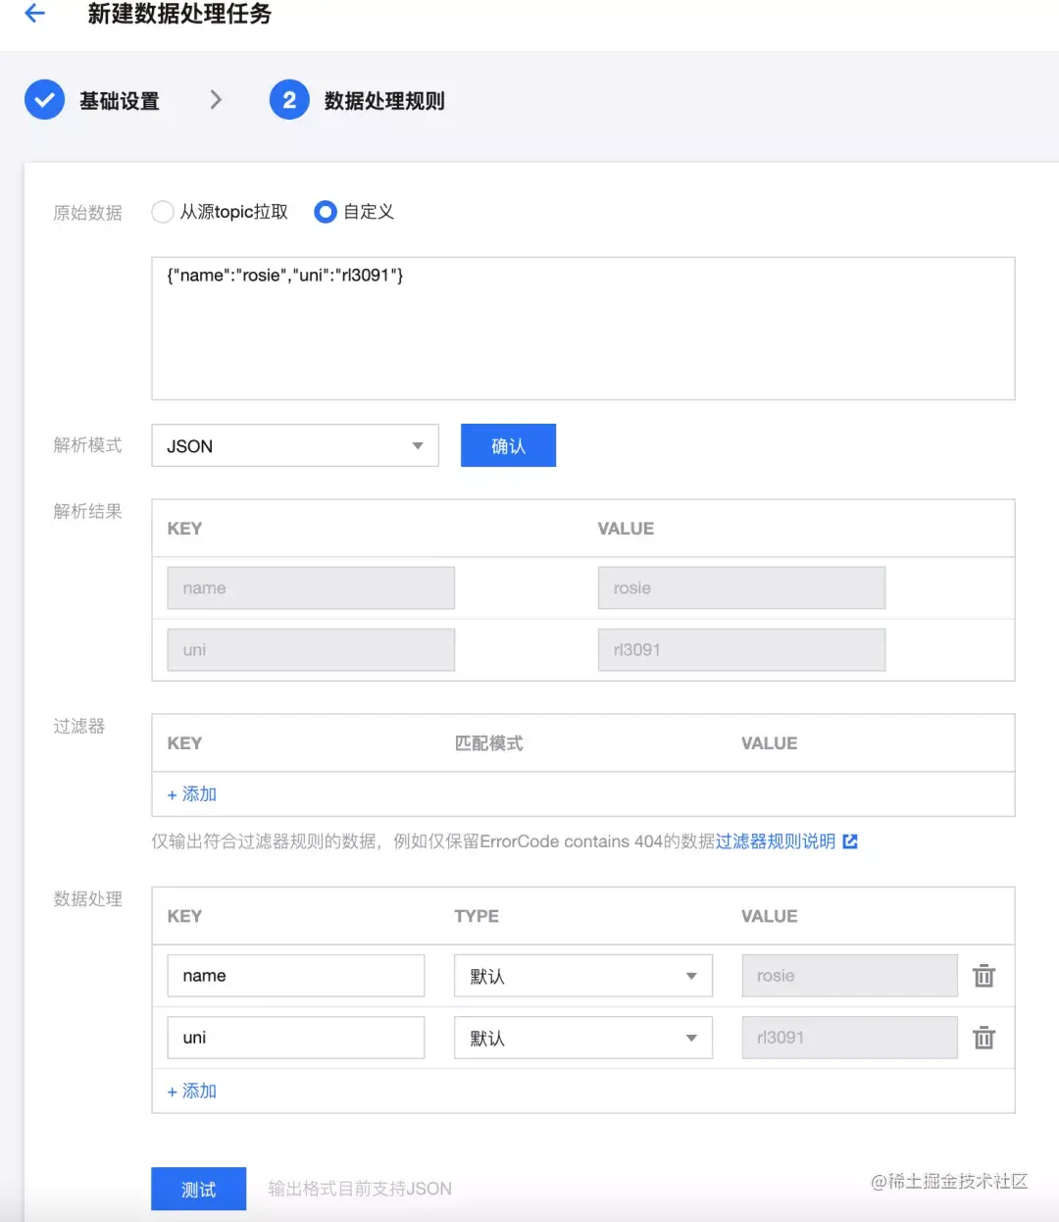The width and height of the screenshot is (1059, 1222).
Task: Add a row via 添加 in 数据处理
Action: point(192,1091)
